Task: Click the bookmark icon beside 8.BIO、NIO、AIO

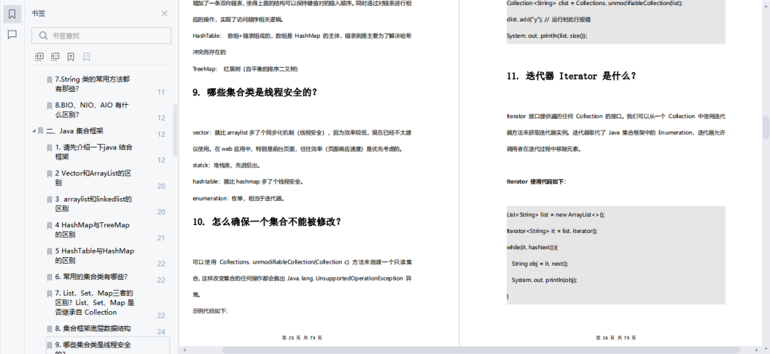Action: point(50,105)
